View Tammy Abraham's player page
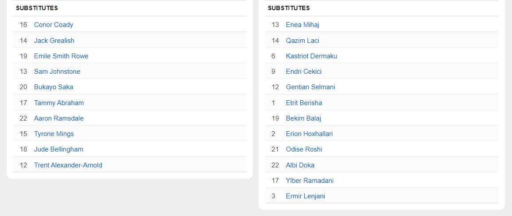 (x=59, y=103)
